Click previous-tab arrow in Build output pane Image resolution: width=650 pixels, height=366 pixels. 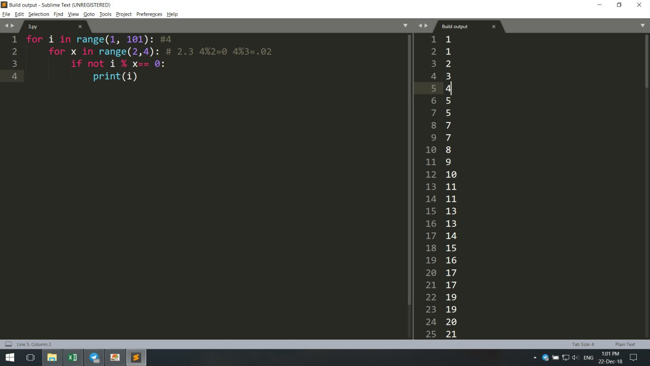pos(420,25)
